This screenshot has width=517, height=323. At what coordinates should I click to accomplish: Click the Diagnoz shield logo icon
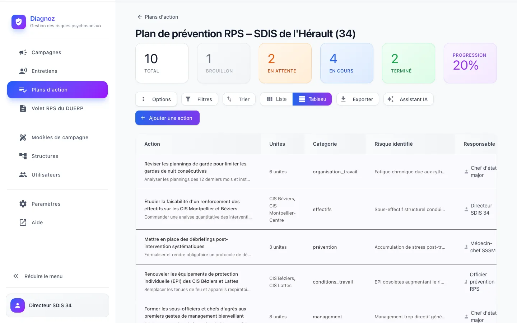19,22
